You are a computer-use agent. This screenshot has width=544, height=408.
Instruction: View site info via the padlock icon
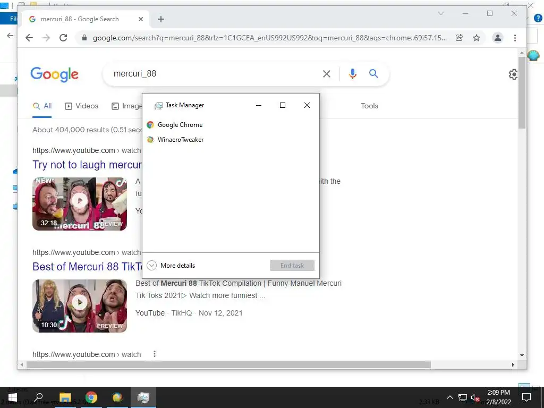coord(84,38)
